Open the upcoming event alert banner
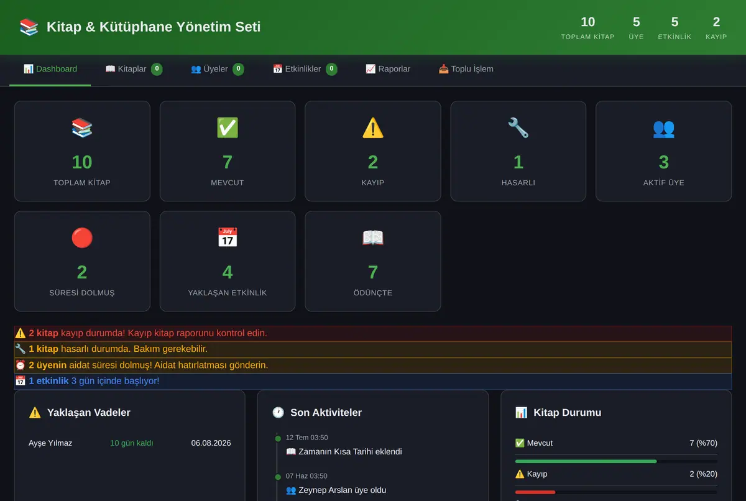This screenshot has height=501, width=746. (373, 381)
